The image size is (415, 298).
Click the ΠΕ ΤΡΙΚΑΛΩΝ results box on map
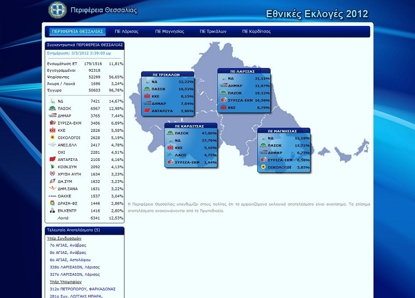coord(168,94)
